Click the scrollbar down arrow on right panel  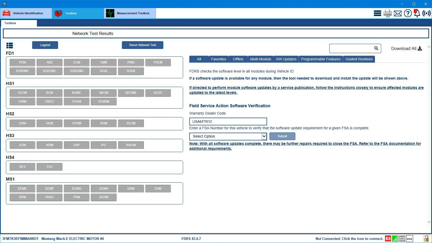tap(429, 222)
